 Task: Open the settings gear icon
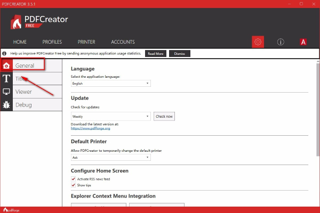258,42
